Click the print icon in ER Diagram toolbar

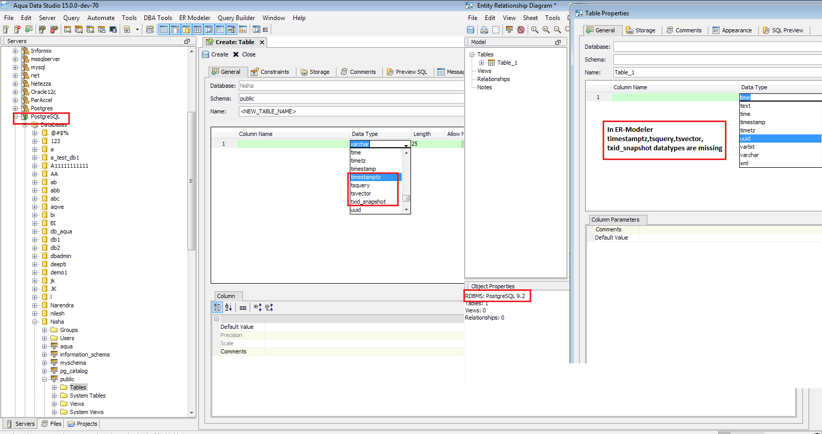tap(484, 30)
